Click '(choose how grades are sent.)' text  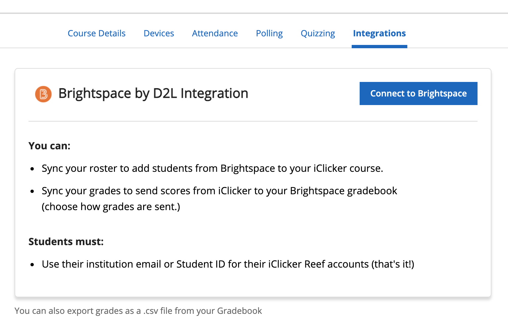tap(111, 206)
